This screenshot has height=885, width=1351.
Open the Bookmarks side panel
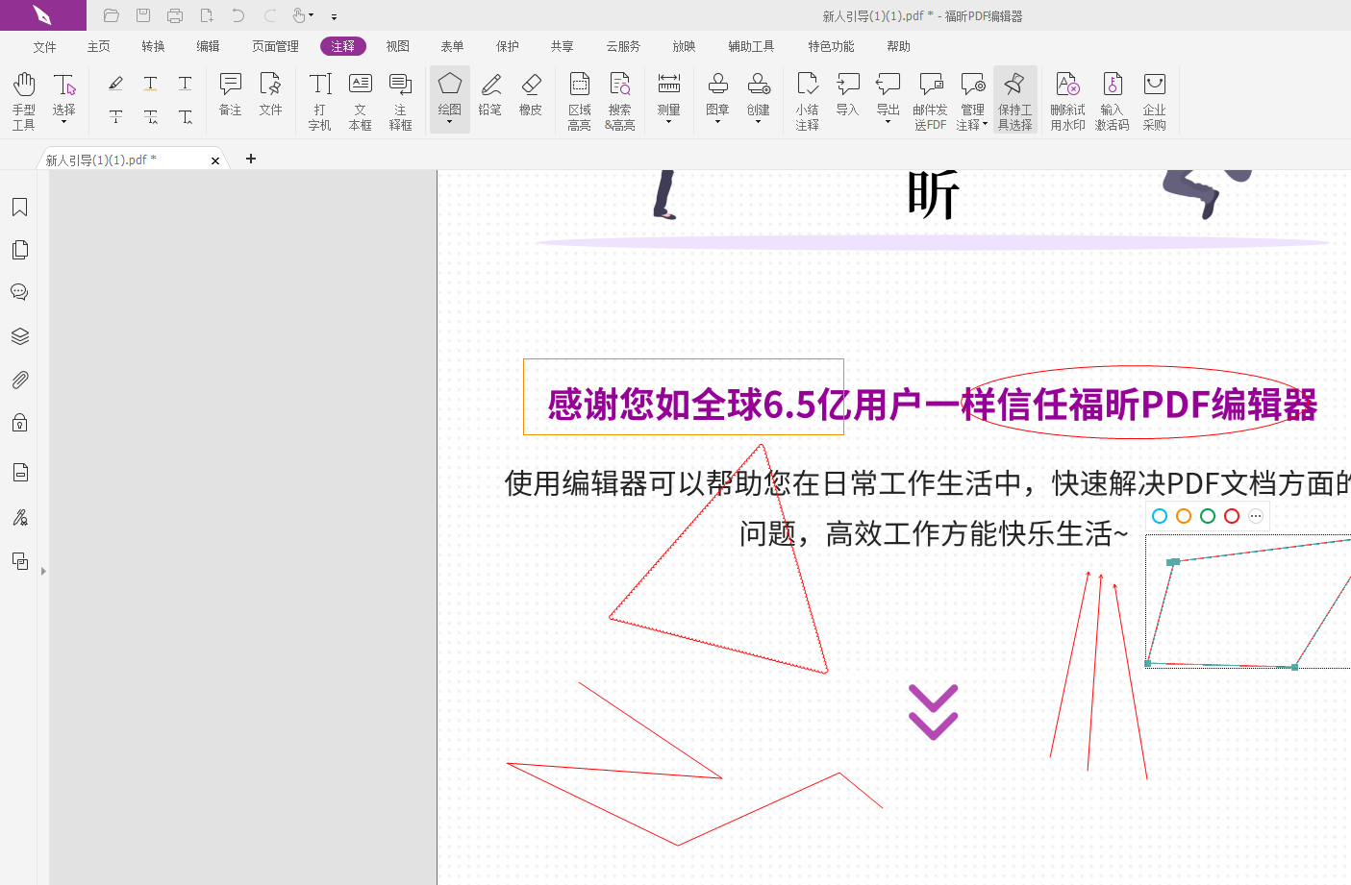coord(19,208)
